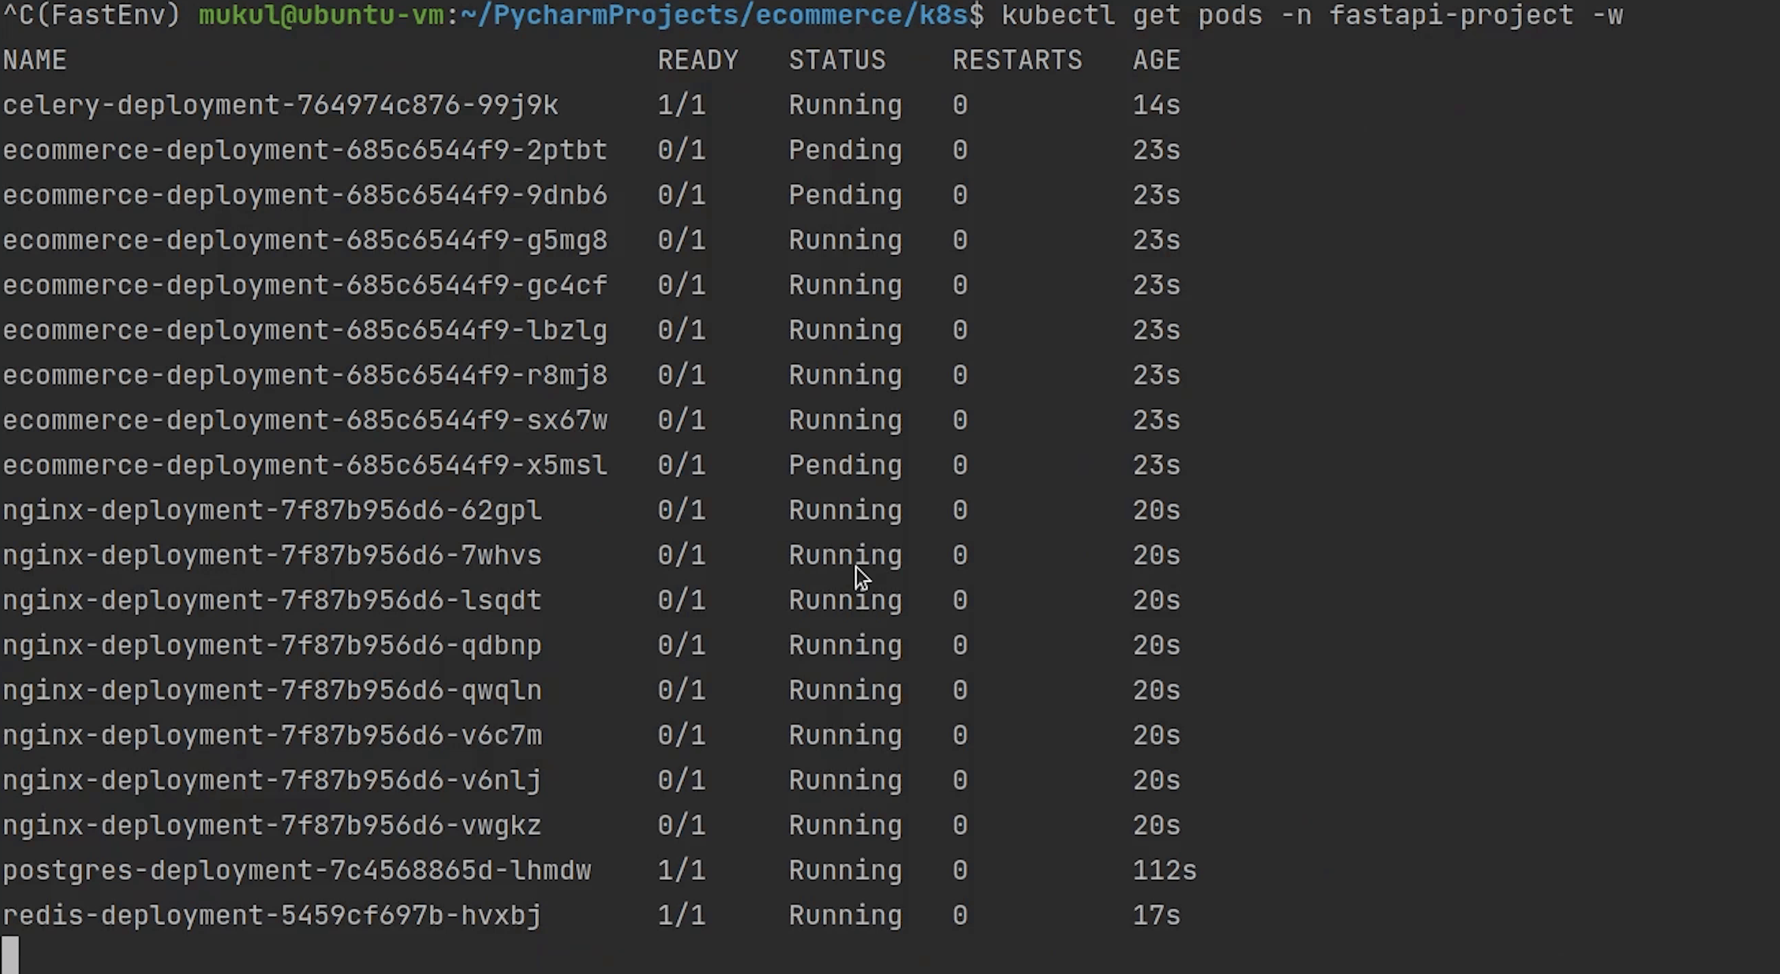Click the redis-deployment pod name
1780x974 pixels.
[x=272, y=915]
